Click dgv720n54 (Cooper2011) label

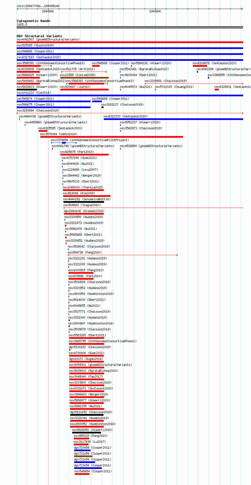[x=93, y=448]
